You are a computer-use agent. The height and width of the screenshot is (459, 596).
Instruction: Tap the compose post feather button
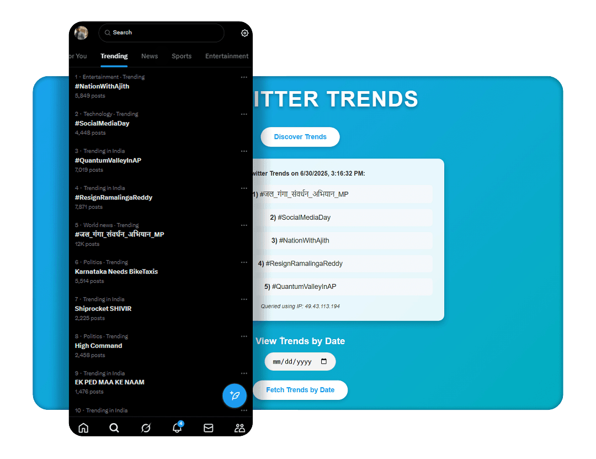pos(235,396)
